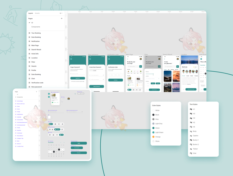This screenshot has height=176, width=233.
Task: Increase quantity with the plus stepper
Action: click(x=83, y=93)
